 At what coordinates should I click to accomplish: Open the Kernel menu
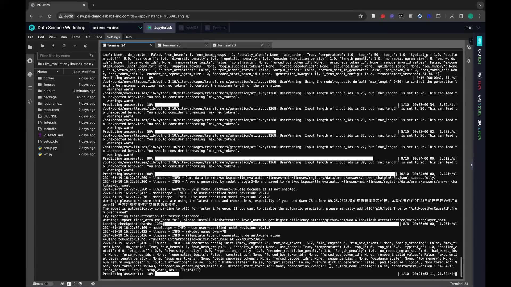tap(76, 37)
